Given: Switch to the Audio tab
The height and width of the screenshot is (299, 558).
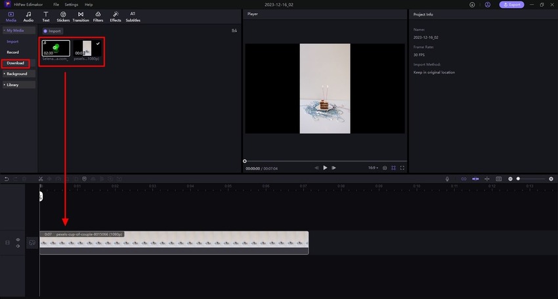Looking at the screenshot, I should point(28,16).
